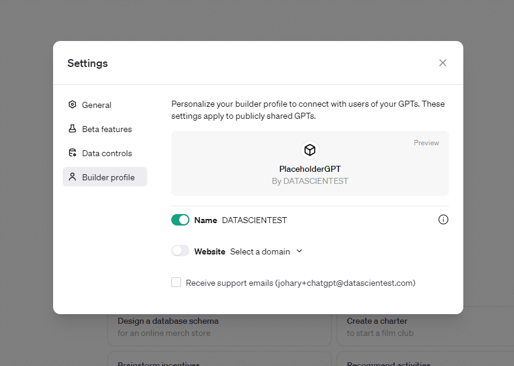Click the PlaceholderGPT cube icon in preview
The height and width of the screenshot is (366, 514).
(x=309, y=150)
